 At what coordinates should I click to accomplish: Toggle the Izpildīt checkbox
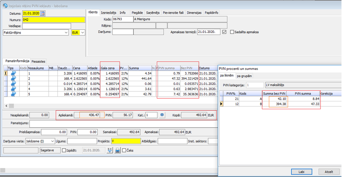[64, 150]
